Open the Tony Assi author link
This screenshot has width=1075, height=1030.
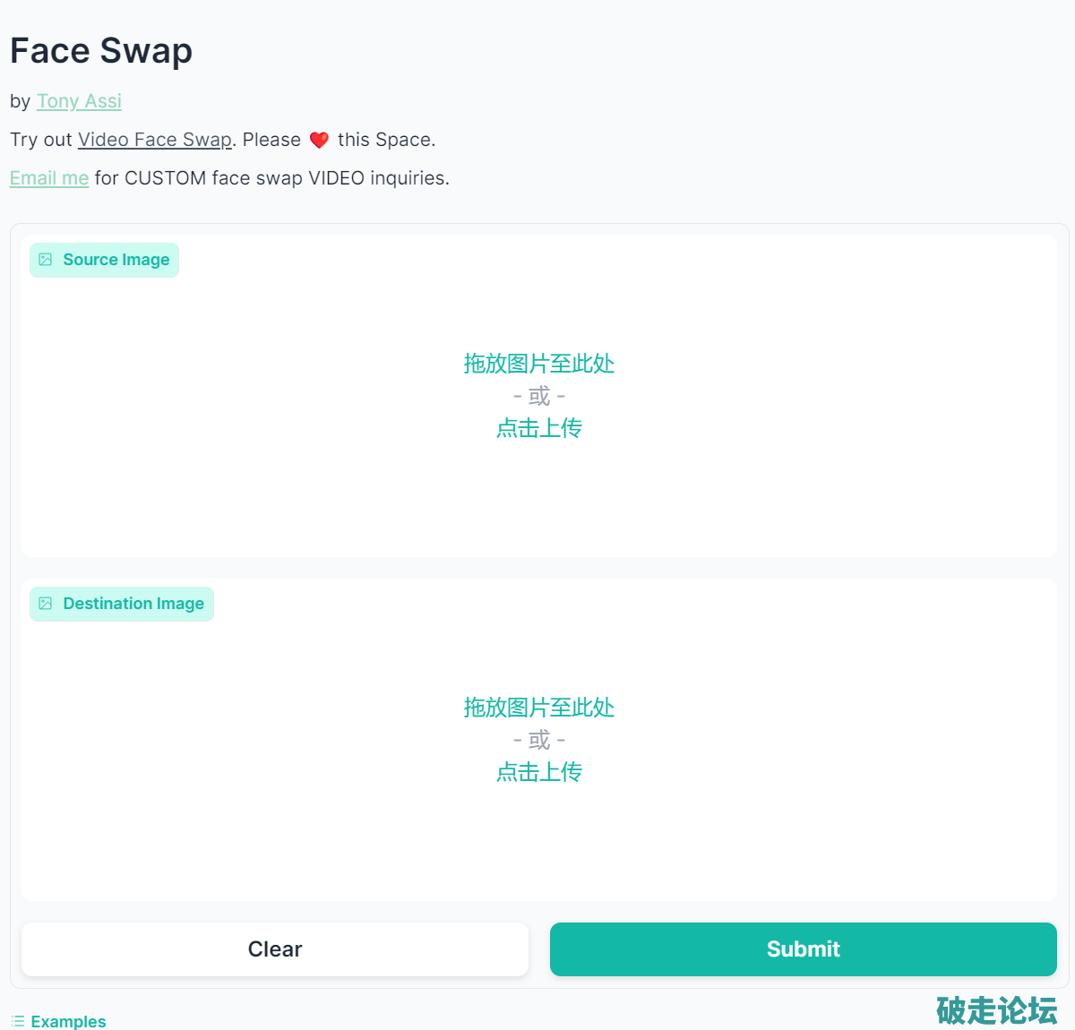click(x=79, y=101)
